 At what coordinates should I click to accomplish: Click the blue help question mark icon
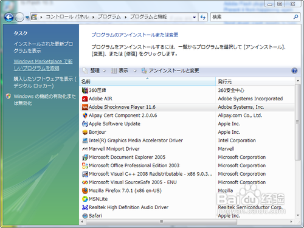click(294, 71)
